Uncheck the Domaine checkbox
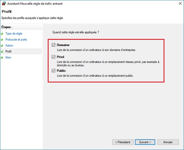Image resolution: width=184 pixels, height=150 pixels. 53,45
